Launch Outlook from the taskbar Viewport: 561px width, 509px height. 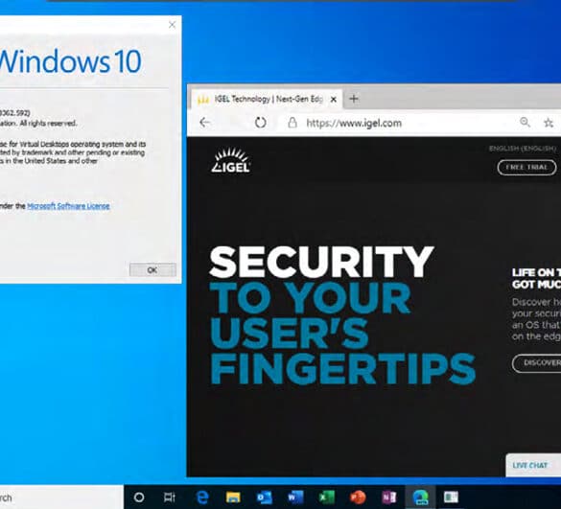pyautogui.click(x=265, y=497)
